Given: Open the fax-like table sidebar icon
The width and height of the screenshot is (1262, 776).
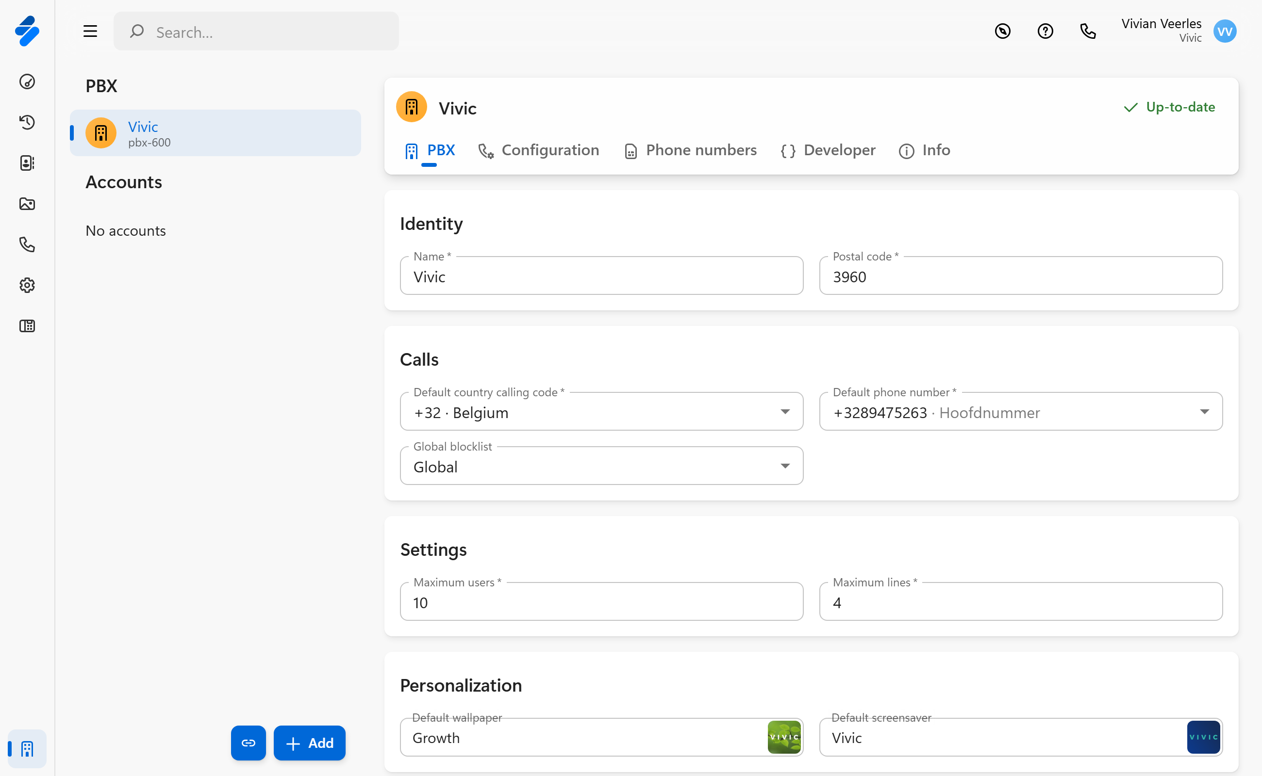Looking at the screenshot, I should (x=27, y=326).
